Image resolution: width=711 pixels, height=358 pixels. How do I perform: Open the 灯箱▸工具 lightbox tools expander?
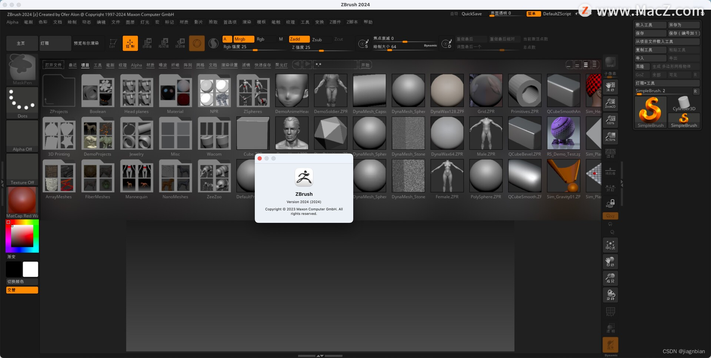(667, 83)
